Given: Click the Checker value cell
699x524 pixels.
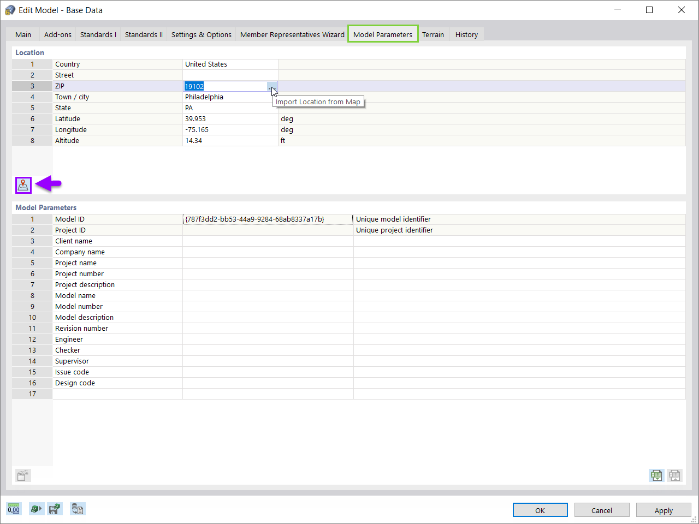Looking at the screenshot, I should coord(268,350).
